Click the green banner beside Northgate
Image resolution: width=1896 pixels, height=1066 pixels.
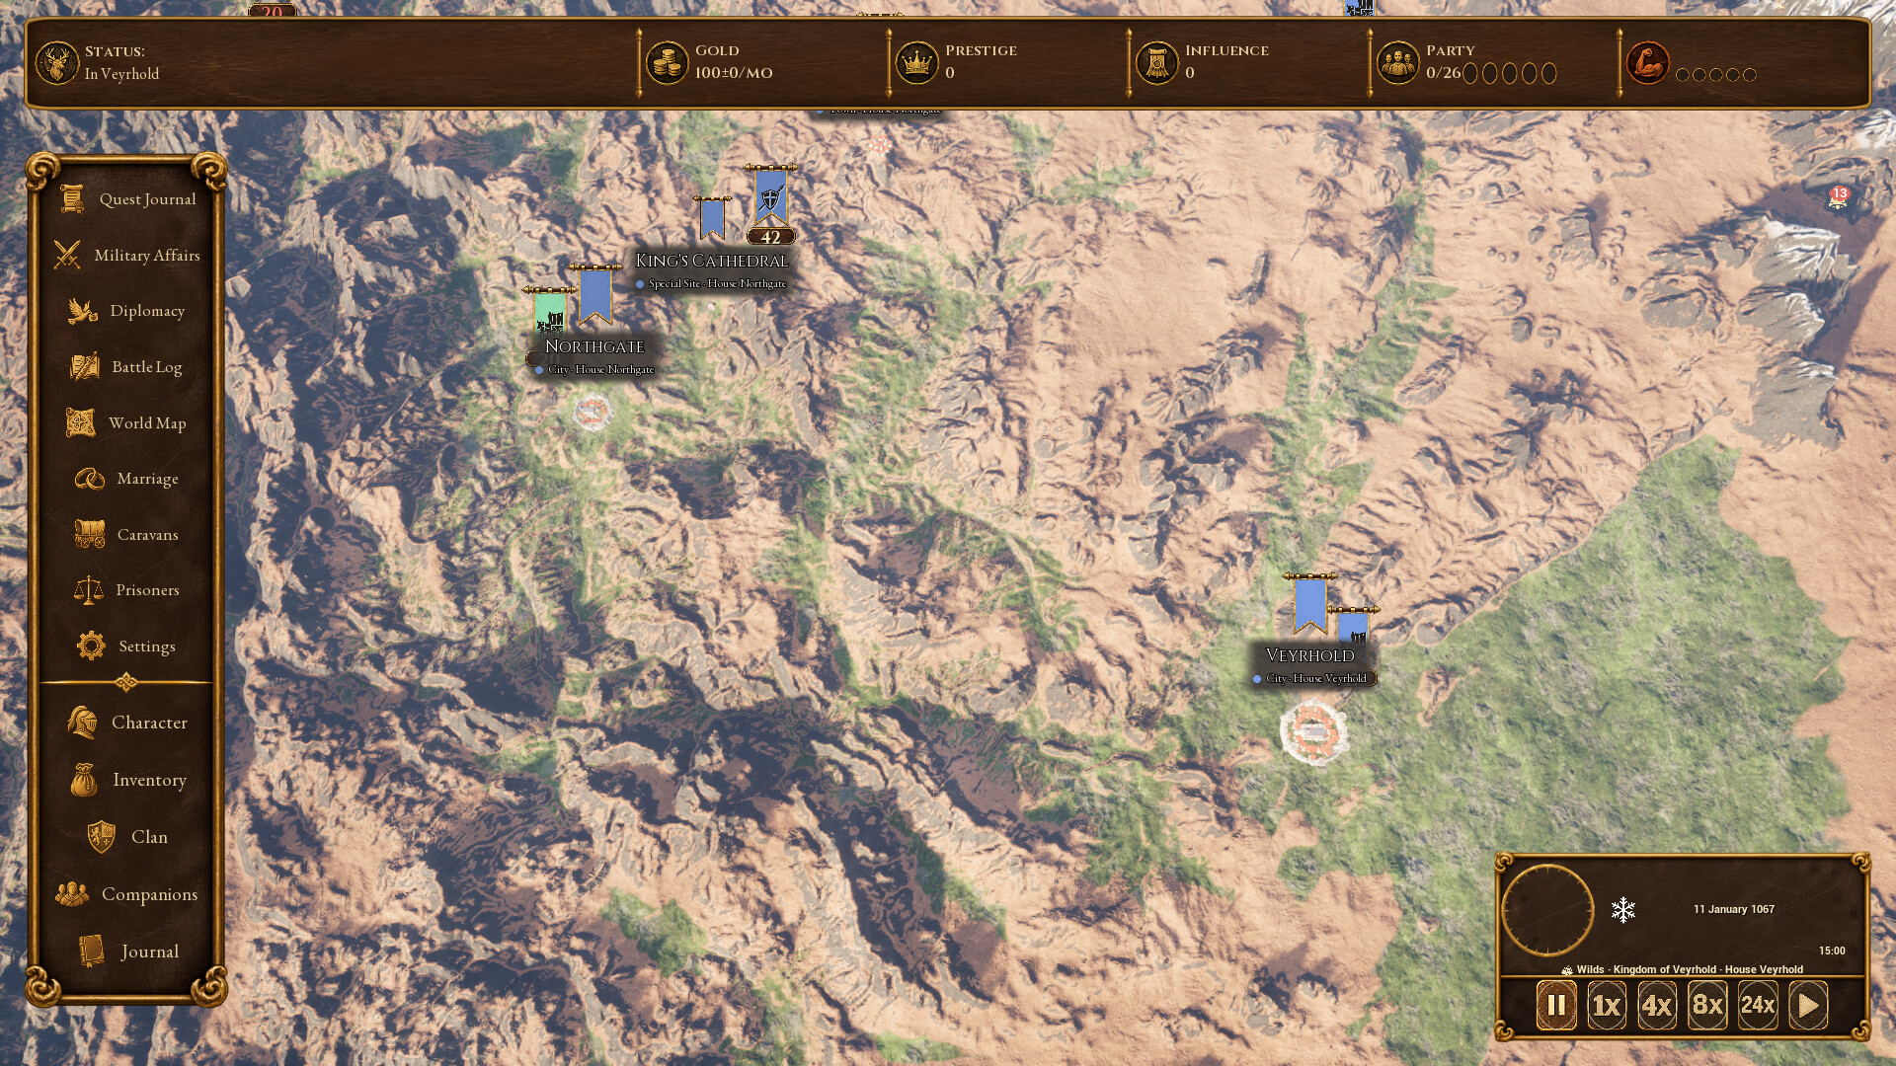(x=550, y=310)
